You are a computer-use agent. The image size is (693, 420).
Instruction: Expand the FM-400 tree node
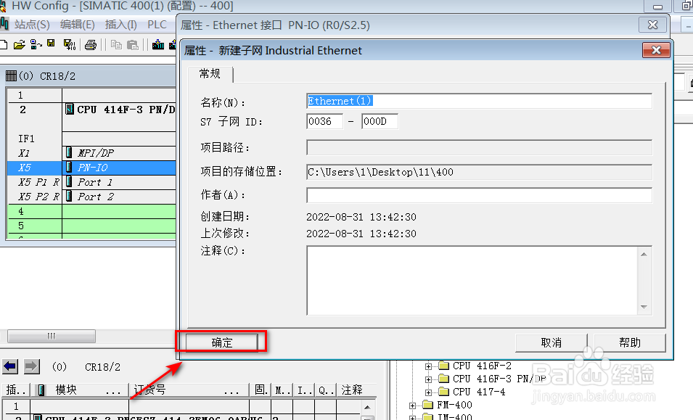(412, 405)
